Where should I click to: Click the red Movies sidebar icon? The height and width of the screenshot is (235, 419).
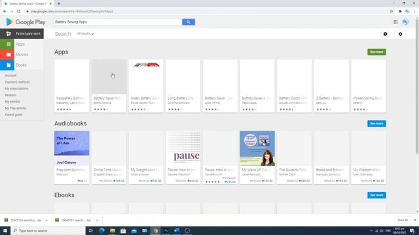point(7,55)
